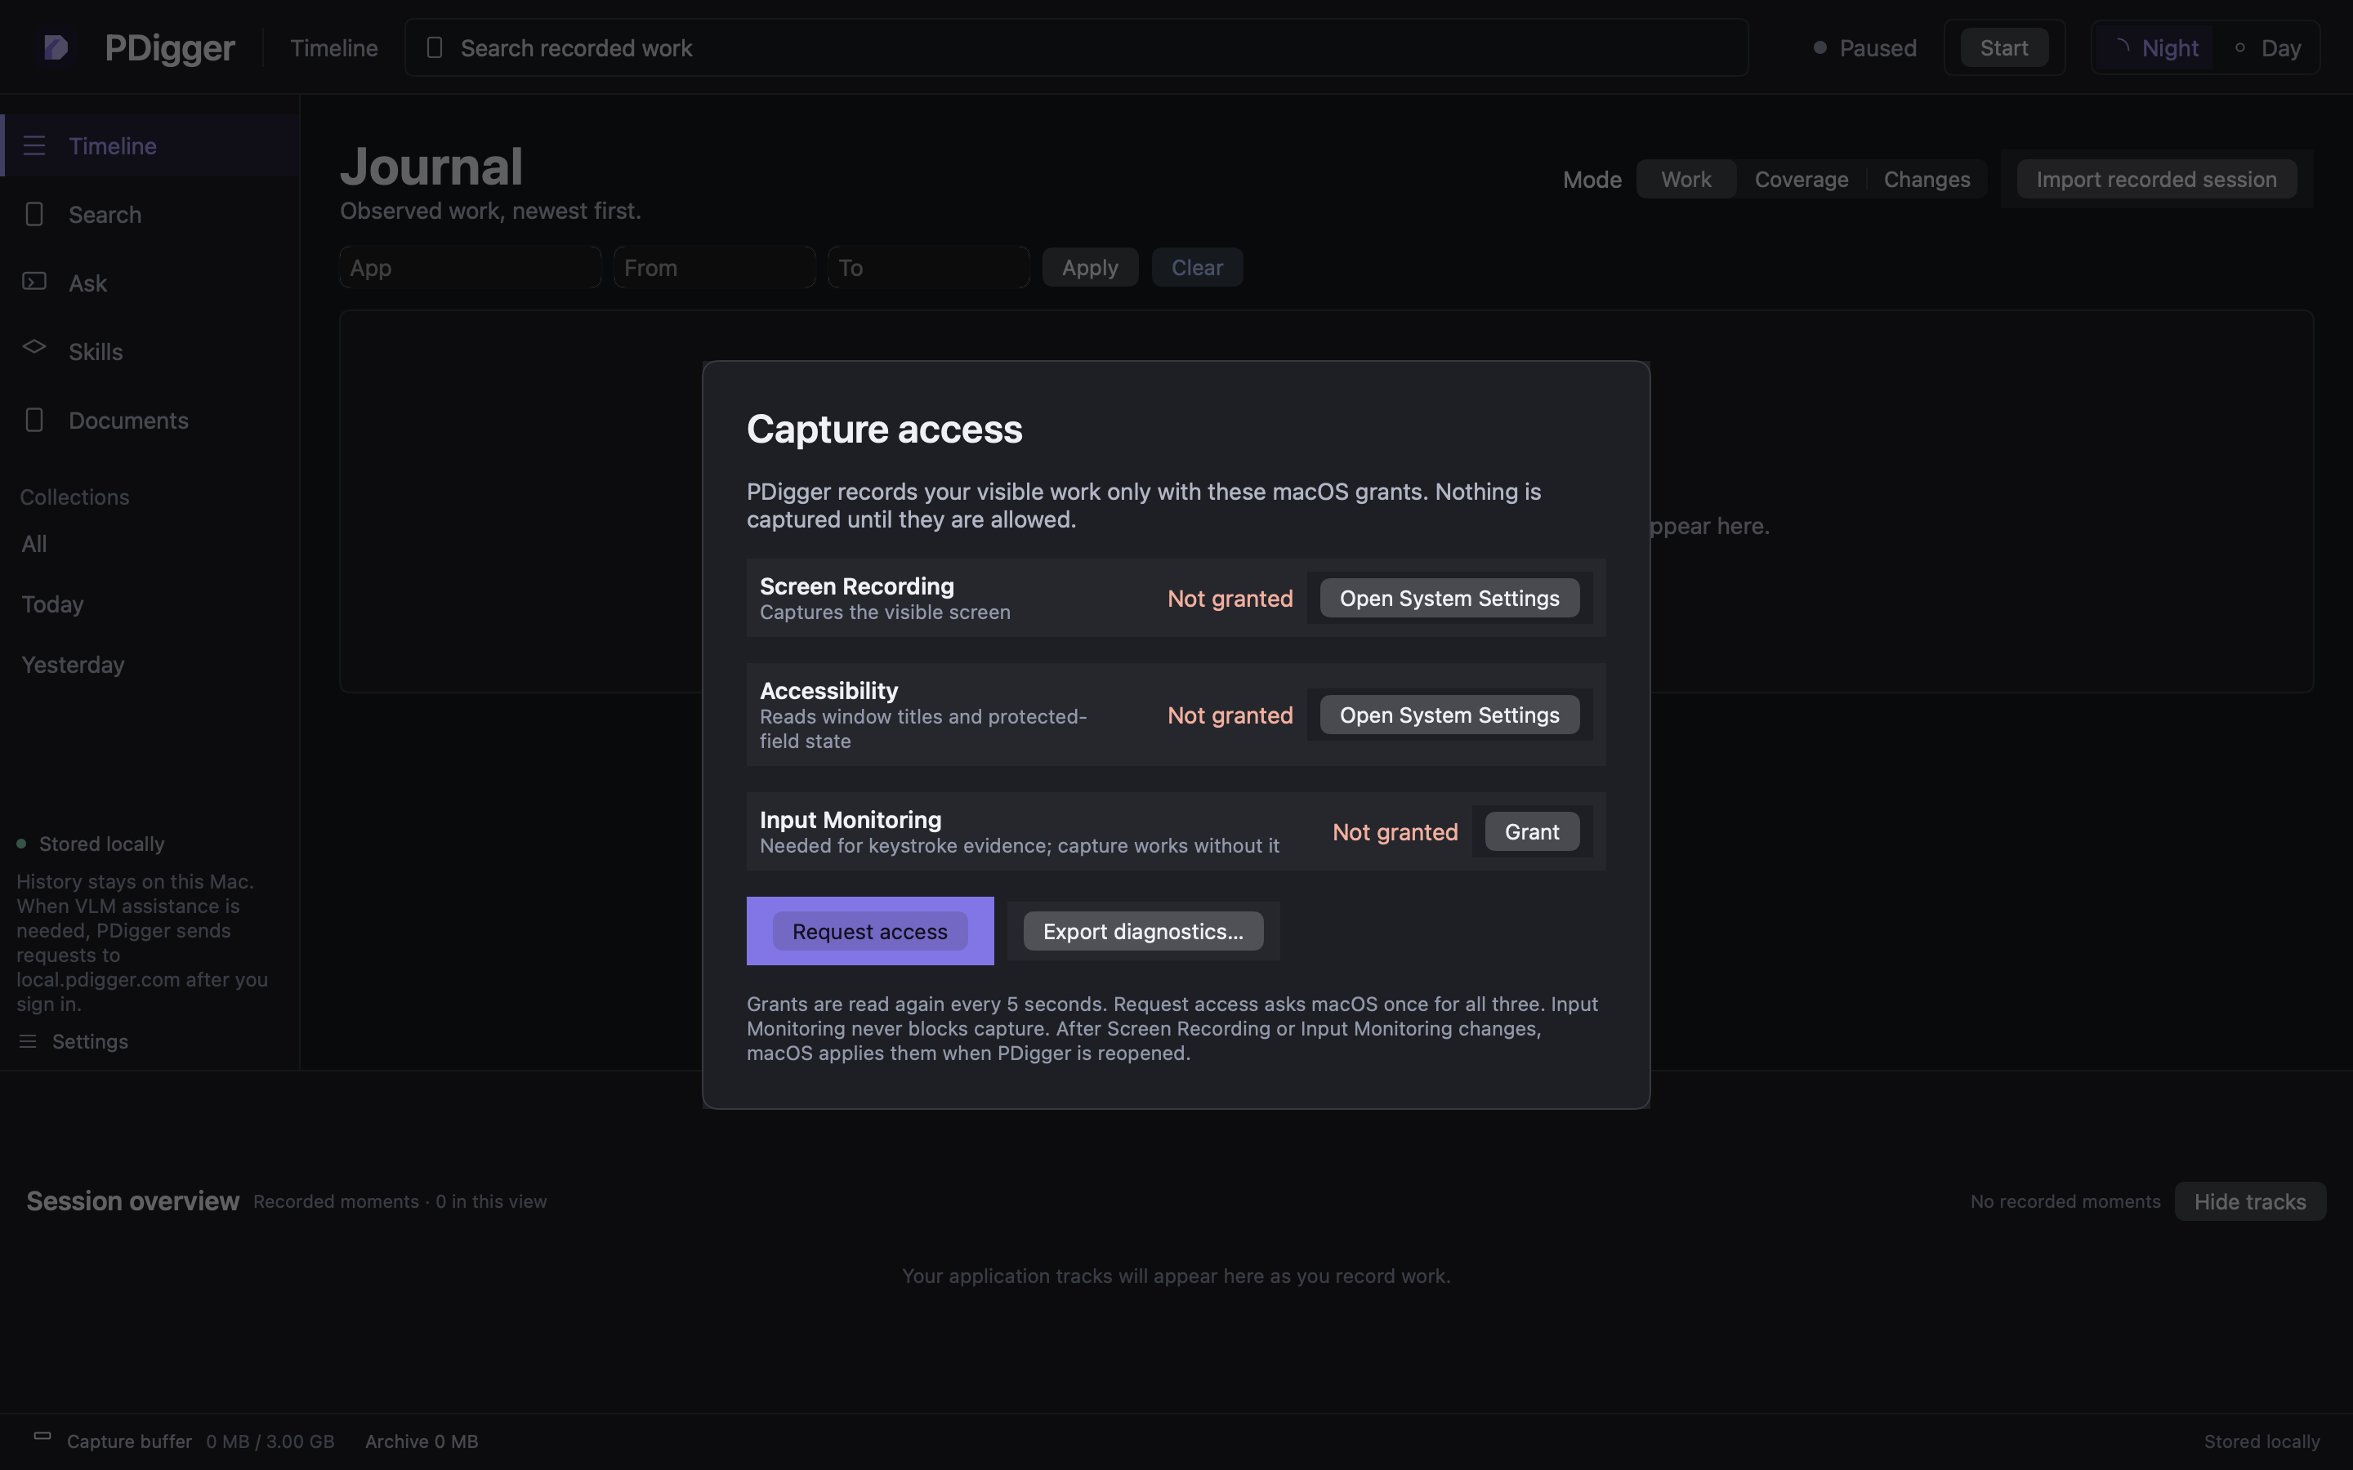
Task: Show the Yesterday collection
Action: [73, 664]
